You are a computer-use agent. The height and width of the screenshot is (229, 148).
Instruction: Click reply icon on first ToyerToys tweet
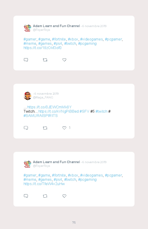click(26, 60)
